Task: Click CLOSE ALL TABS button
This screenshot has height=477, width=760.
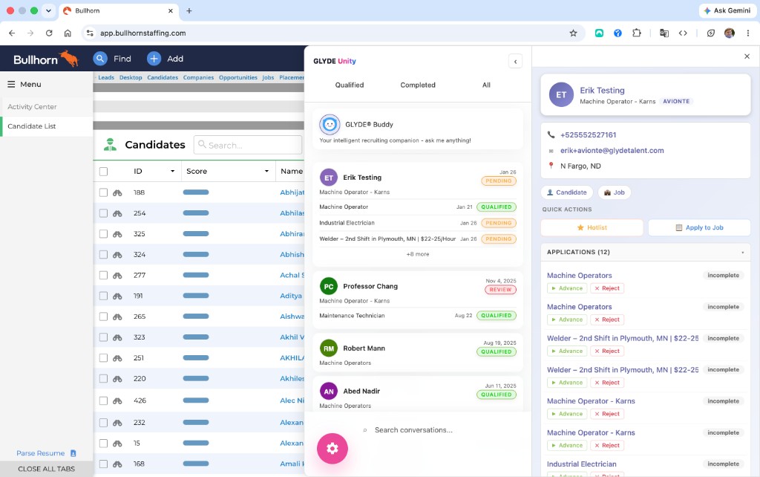Action: 47,469
